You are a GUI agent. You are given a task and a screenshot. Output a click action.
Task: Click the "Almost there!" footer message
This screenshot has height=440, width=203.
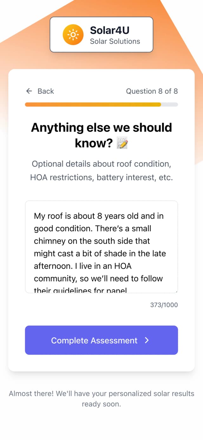101,399
